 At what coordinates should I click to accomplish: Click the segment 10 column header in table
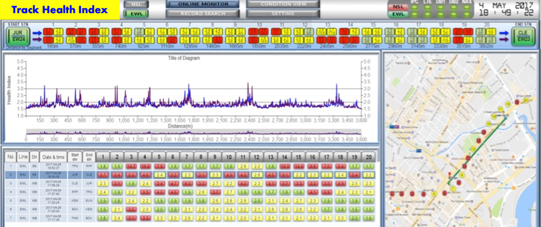[x=229, y=156]
